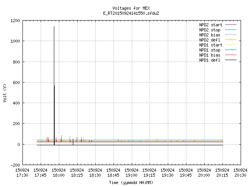The height and width of the screenshot is (186, 248).
Task: Click the black NPD1 defl legend line
Action: coord(231,60)
